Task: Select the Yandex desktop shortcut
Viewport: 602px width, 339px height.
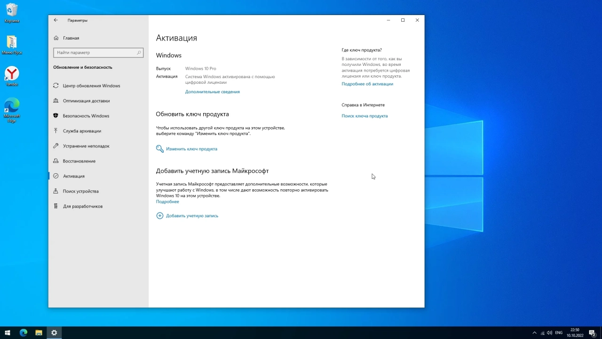Action: [12, 76]
